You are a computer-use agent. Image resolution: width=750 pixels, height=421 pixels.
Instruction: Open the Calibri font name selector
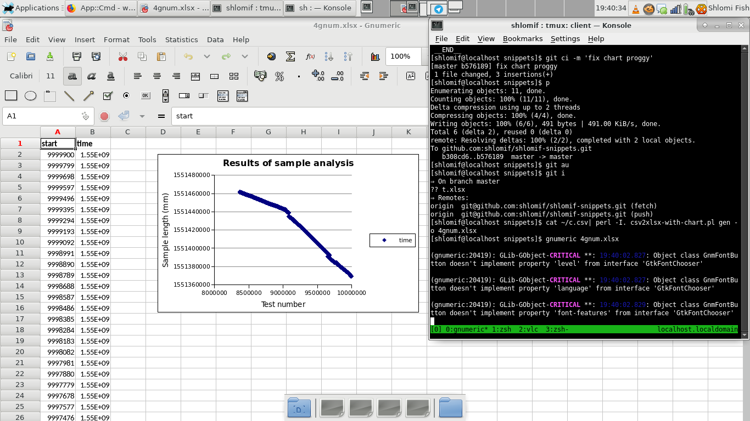tap(21, 76)
